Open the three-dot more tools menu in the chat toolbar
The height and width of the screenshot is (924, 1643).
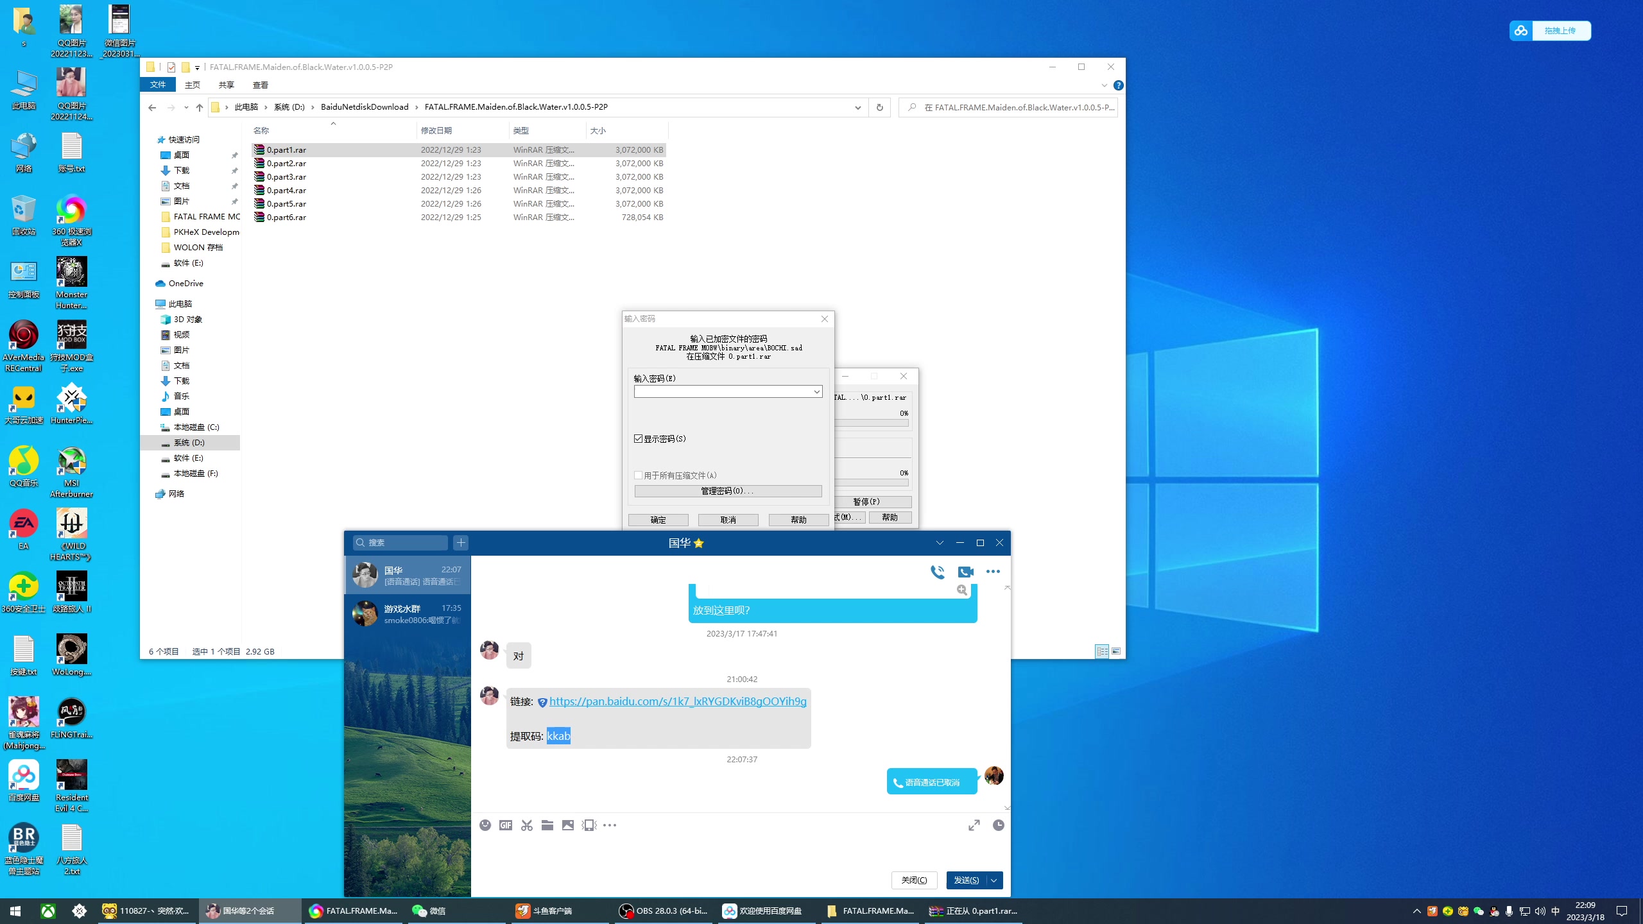tap(610, 825)
